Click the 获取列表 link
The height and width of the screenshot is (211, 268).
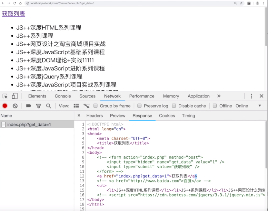(14, 14)
